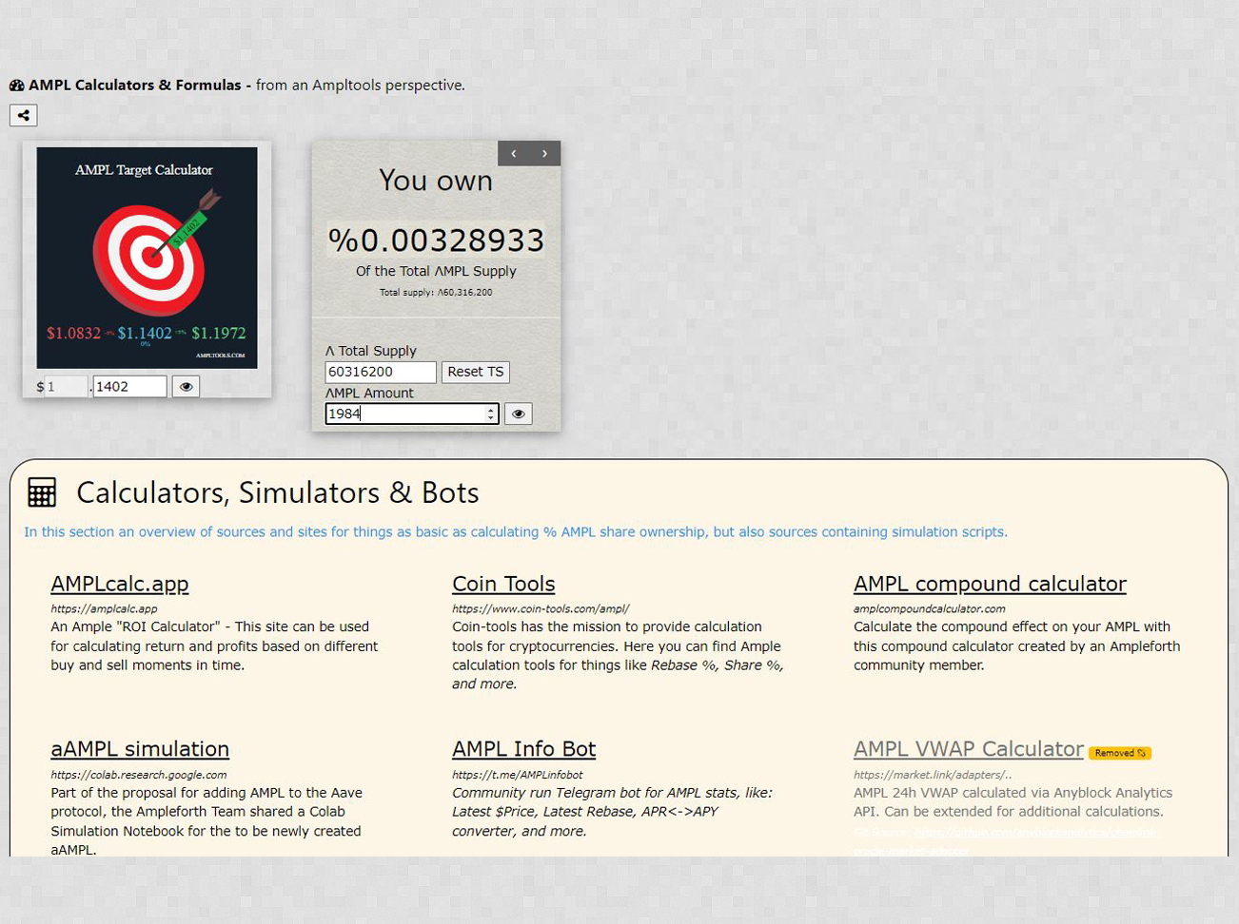Click the target price decimals input field

pos(129,387)
